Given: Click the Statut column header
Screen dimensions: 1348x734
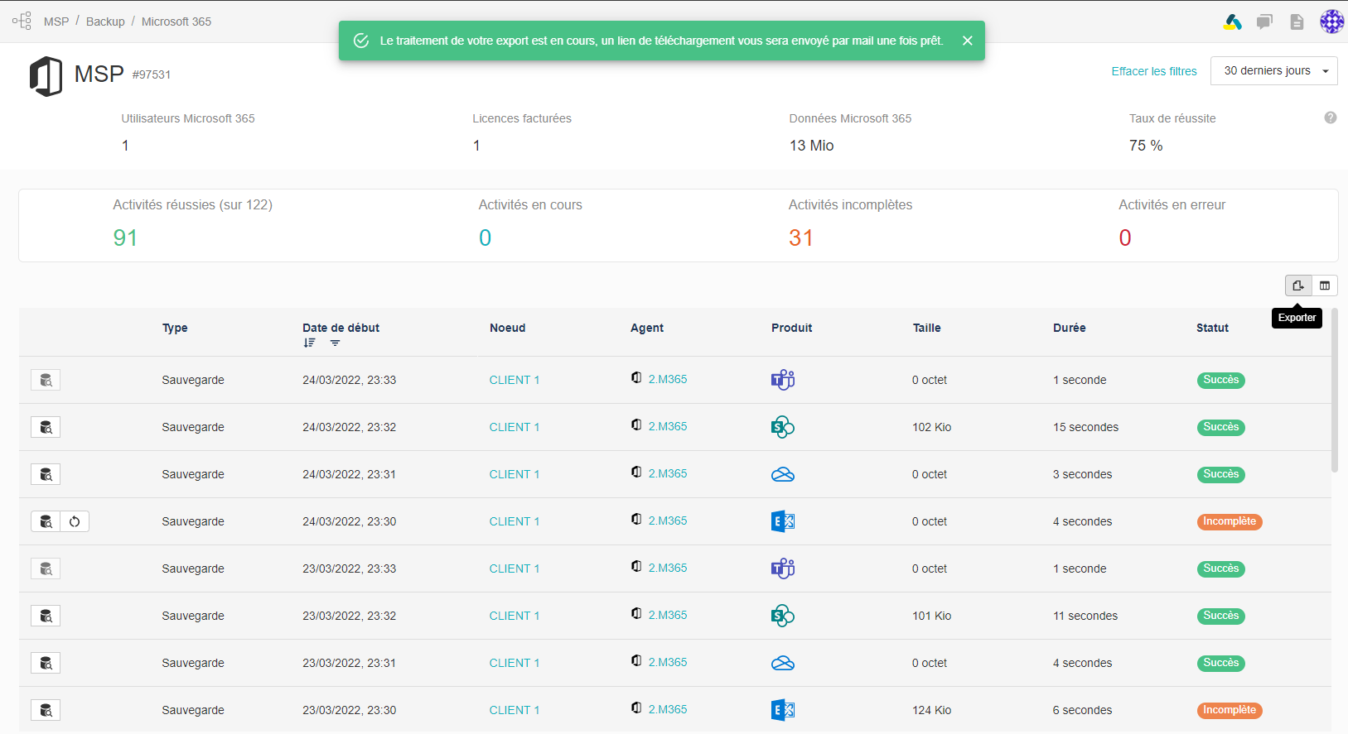Looking at the screenshot, I should [1212, 328].
